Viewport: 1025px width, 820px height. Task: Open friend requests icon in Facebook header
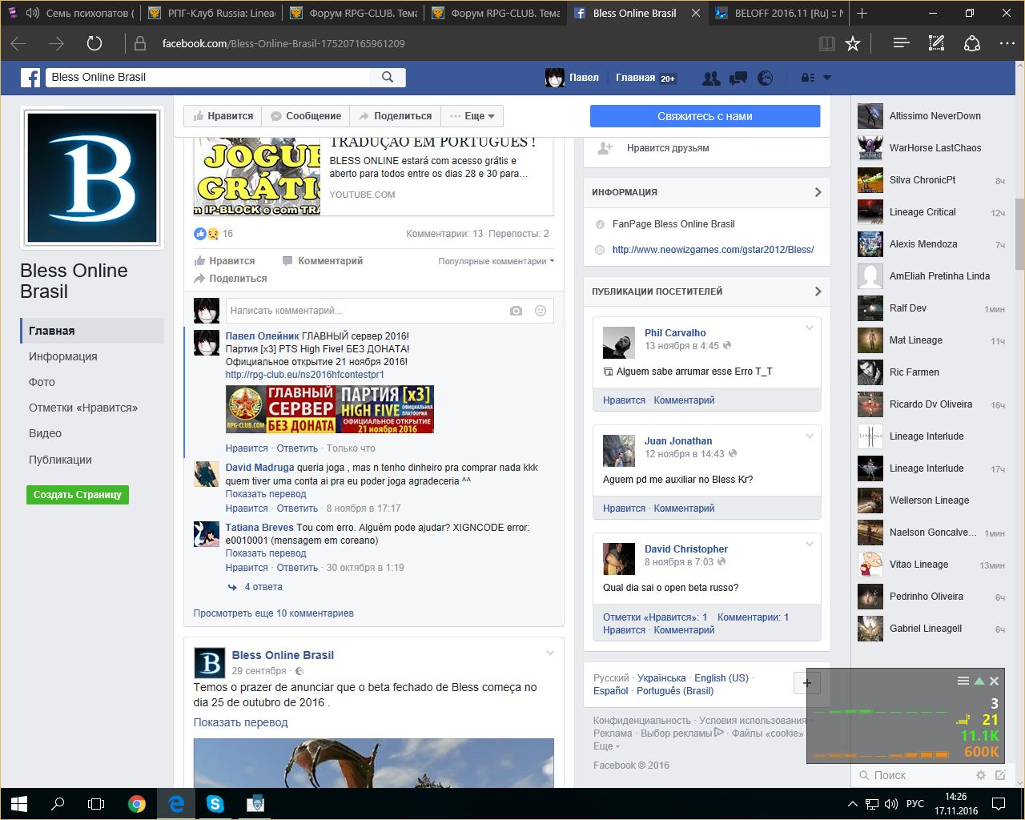click(710, 78)
